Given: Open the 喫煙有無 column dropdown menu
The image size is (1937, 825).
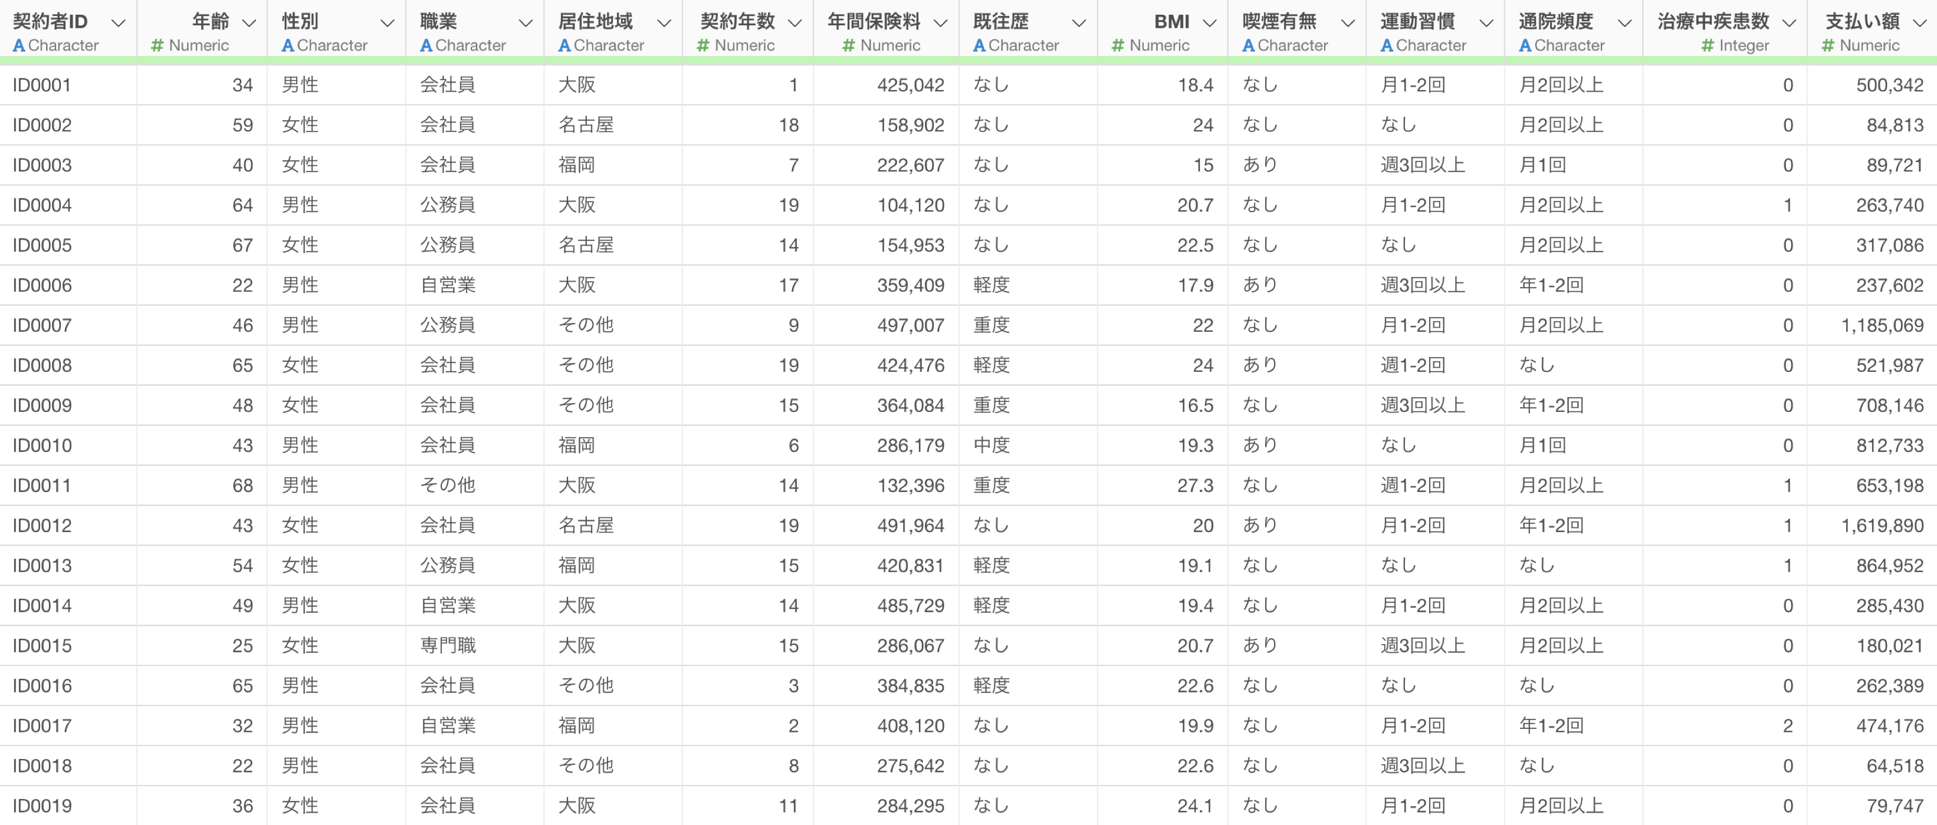Looking at the screenshot, I should pos(1348,24).
